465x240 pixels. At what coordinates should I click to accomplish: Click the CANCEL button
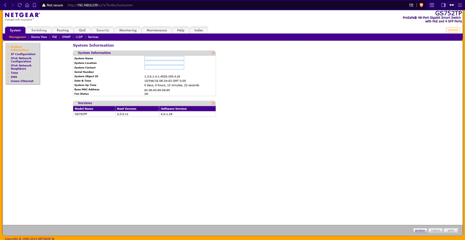436,231
